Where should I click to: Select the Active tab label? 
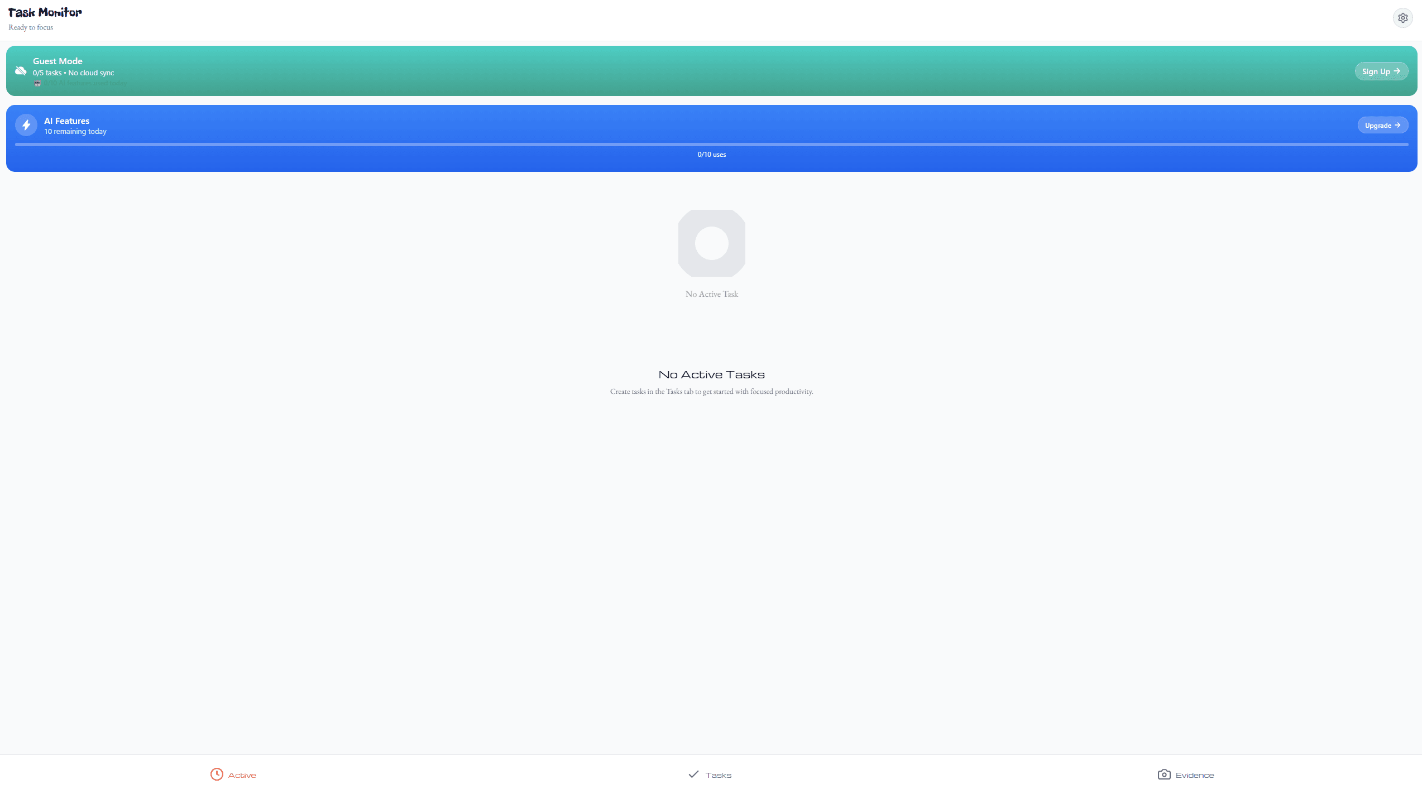coord(242,775)
